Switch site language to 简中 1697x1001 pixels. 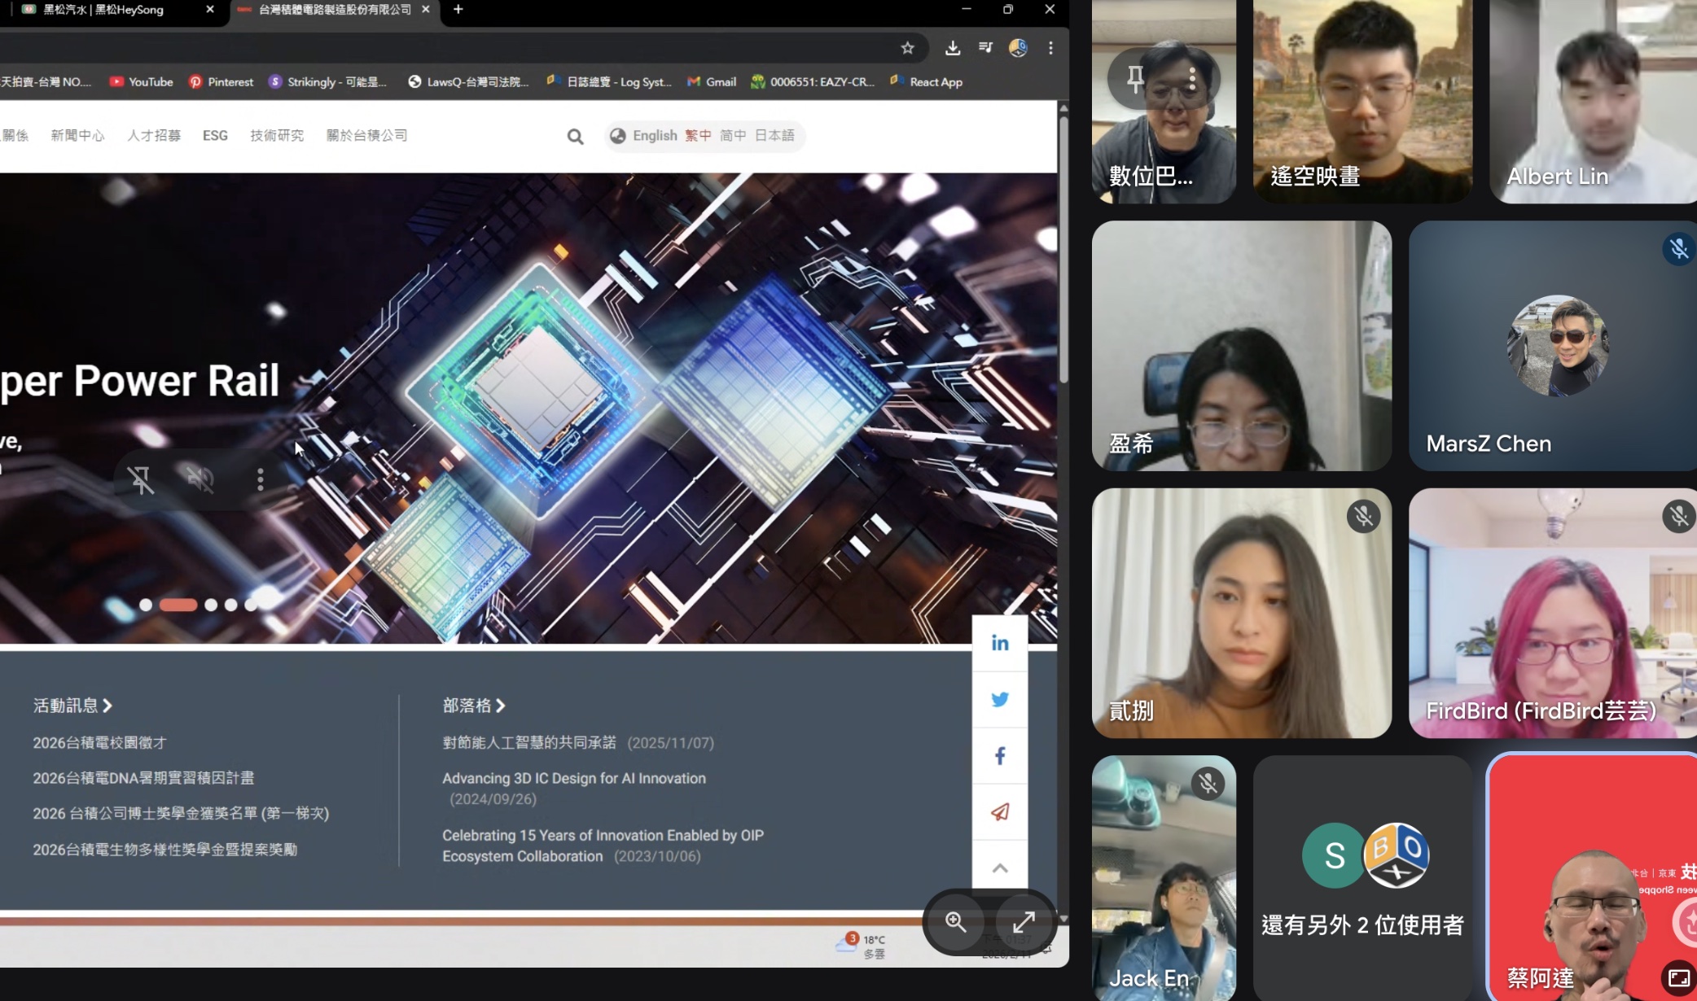(x=733, y=135)
